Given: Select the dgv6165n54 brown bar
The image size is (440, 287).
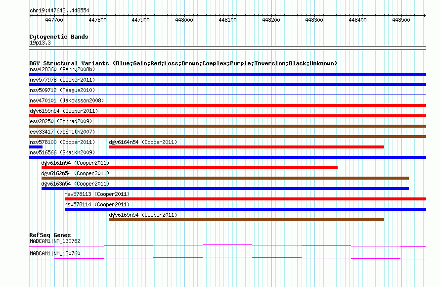Looking at the screenshot, I should 247,220.
